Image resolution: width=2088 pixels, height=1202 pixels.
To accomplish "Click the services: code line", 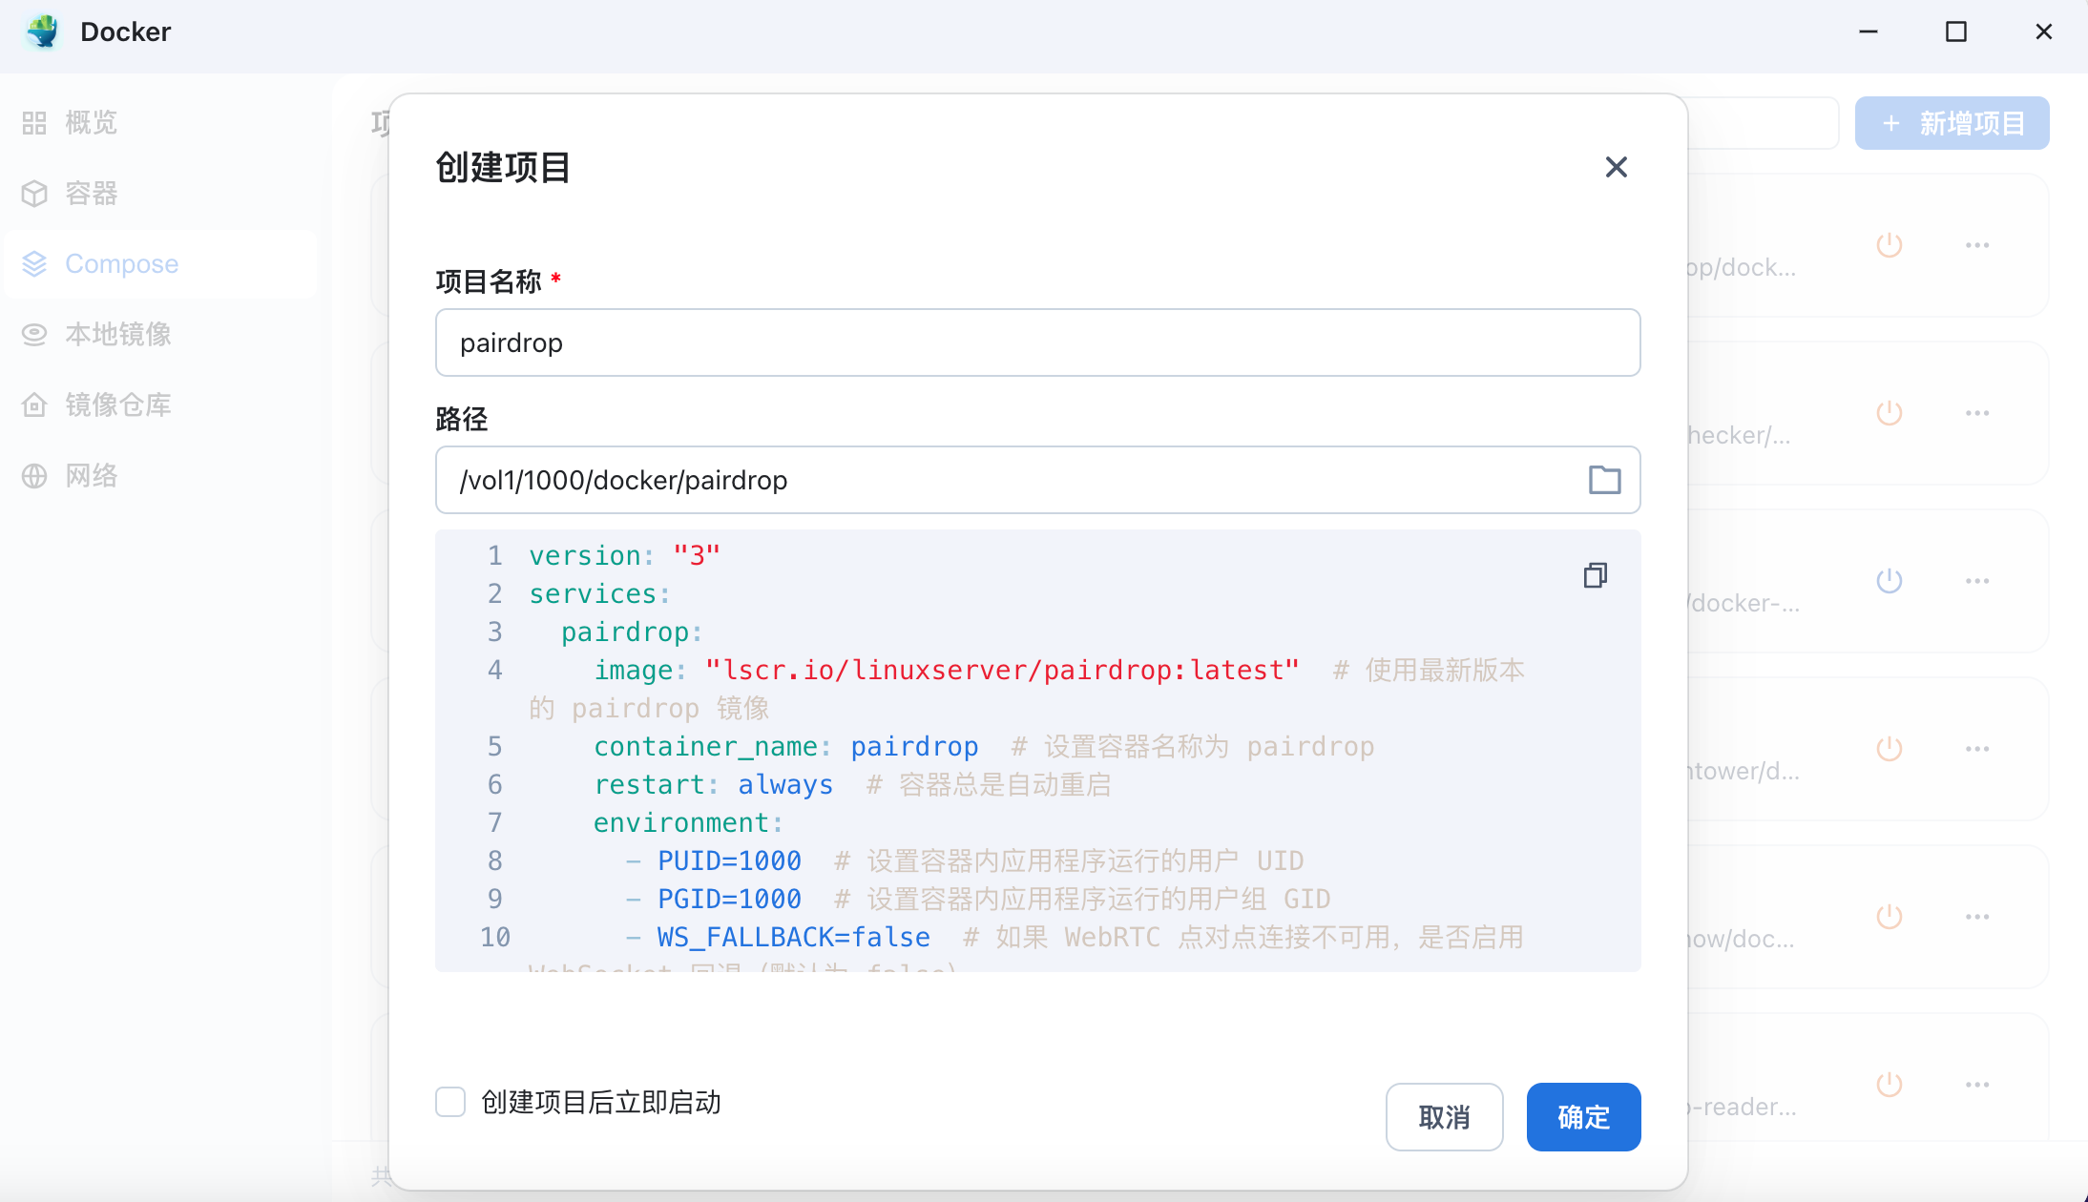I will 600,593.
